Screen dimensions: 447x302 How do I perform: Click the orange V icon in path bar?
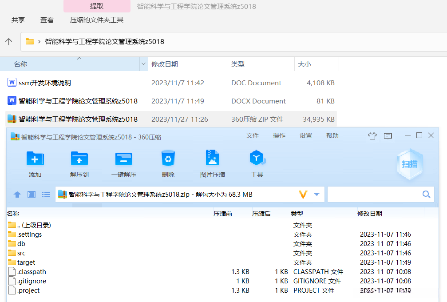tap(303, 195)
